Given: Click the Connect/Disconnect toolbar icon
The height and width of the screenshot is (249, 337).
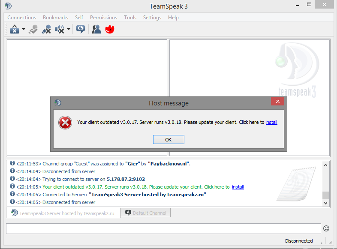Looking at the screenshot, I should (x=15, y=29).
